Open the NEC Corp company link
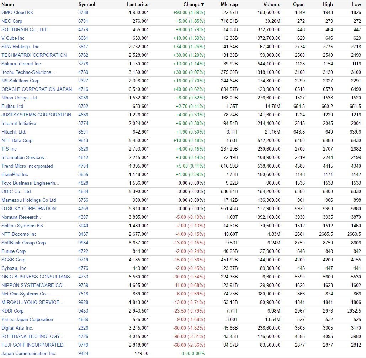The width and height of the screenshot is (366, 358). pyautogui.click(x=12, y=21)
